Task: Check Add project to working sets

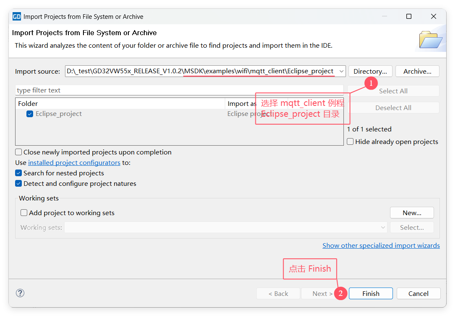Action: (x=24, y=213)
